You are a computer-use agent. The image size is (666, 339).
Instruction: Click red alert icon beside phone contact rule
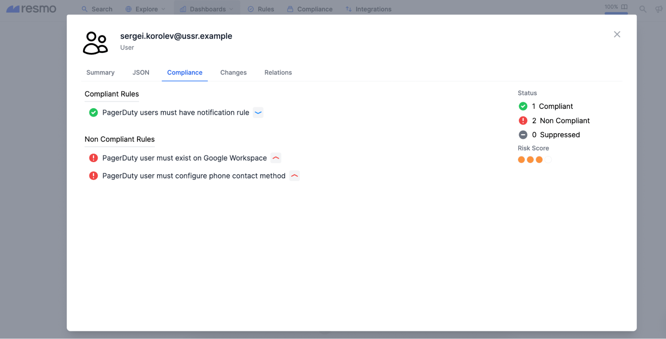[93, 176]
